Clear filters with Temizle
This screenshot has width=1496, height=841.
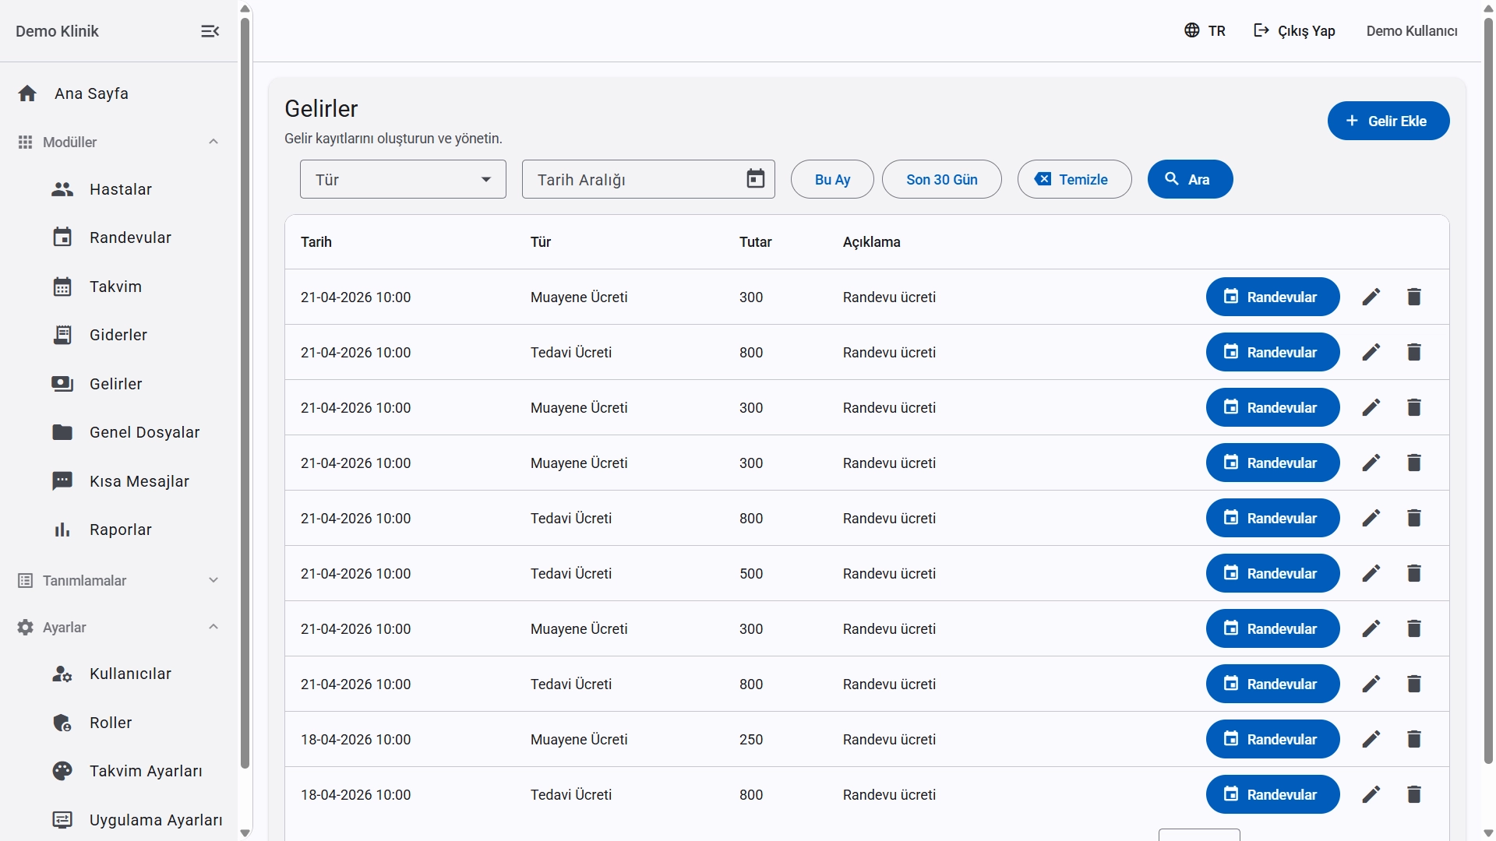[x=1074, y=179]
